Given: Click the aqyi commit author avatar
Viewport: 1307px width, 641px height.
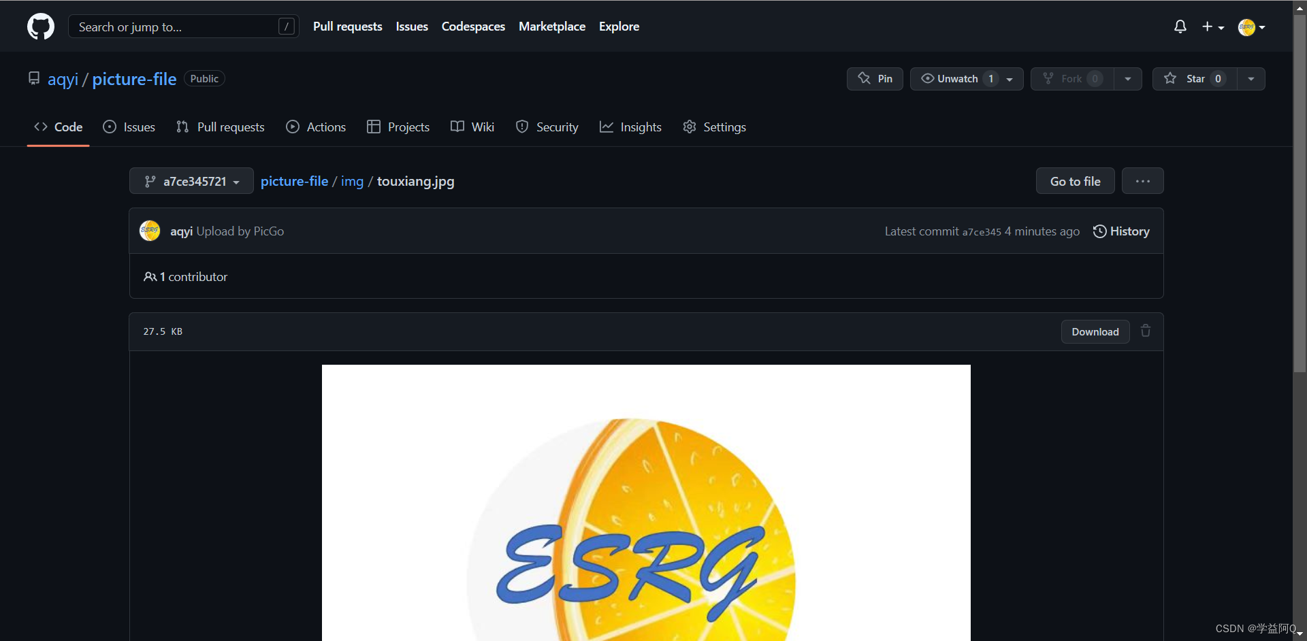Looking at the screenshot, I should [x=150, y=231].
